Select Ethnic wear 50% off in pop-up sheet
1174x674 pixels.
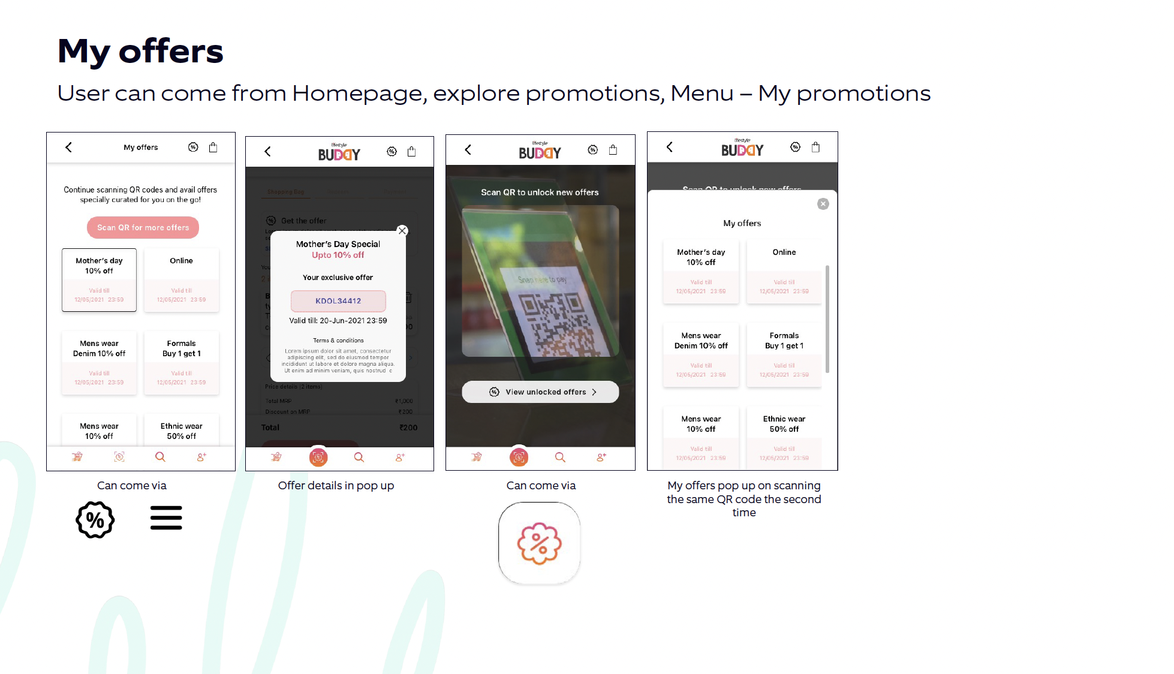(784, 438)
